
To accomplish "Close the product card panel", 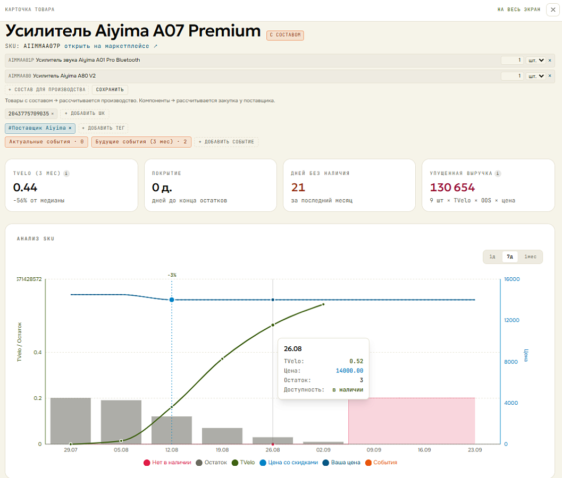I will 552,10.
